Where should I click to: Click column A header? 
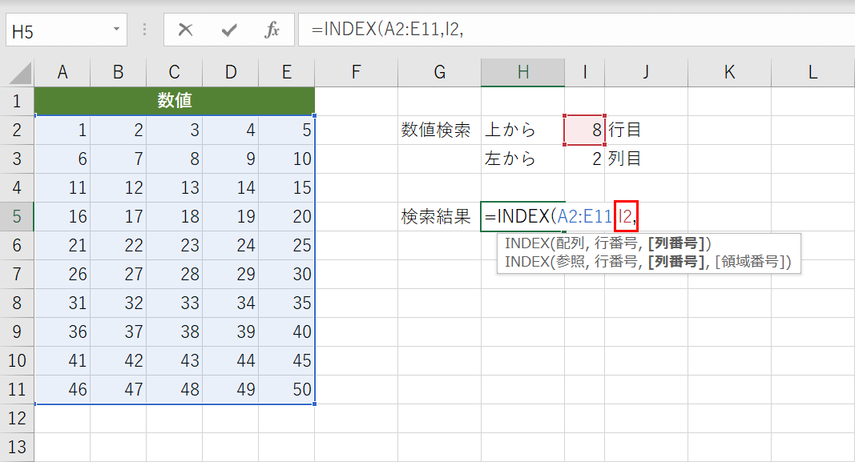(63, 71)
